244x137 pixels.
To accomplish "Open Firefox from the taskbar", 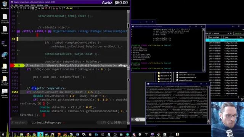I will (28, 134).
